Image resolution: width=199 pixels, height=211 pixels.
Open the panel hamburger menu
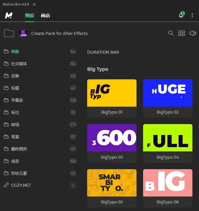tap(34, 4)
